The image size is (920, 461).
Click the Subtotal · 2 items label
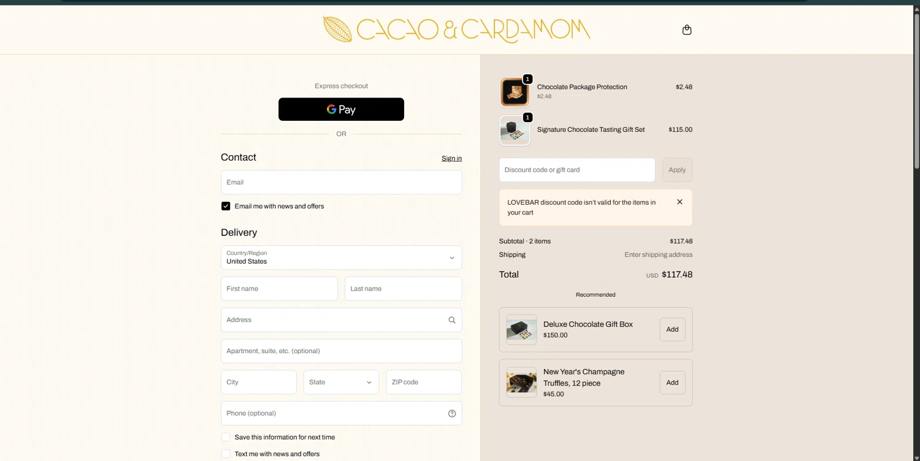click(x=525, y=241)
